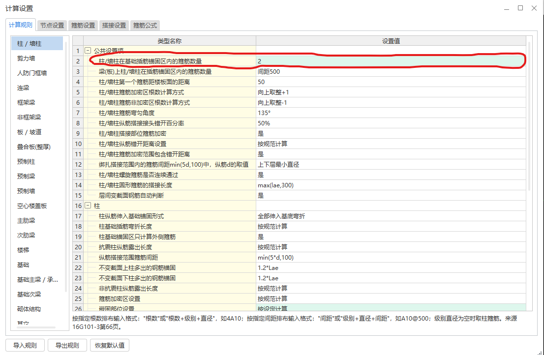Select row 抗震柱纵筋露出长度
544x355 pixels.
tap(299, 247)
